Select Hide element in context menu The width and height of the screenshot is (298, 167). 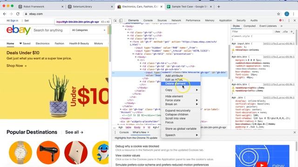pyautogui.click(x=181, y=96)
